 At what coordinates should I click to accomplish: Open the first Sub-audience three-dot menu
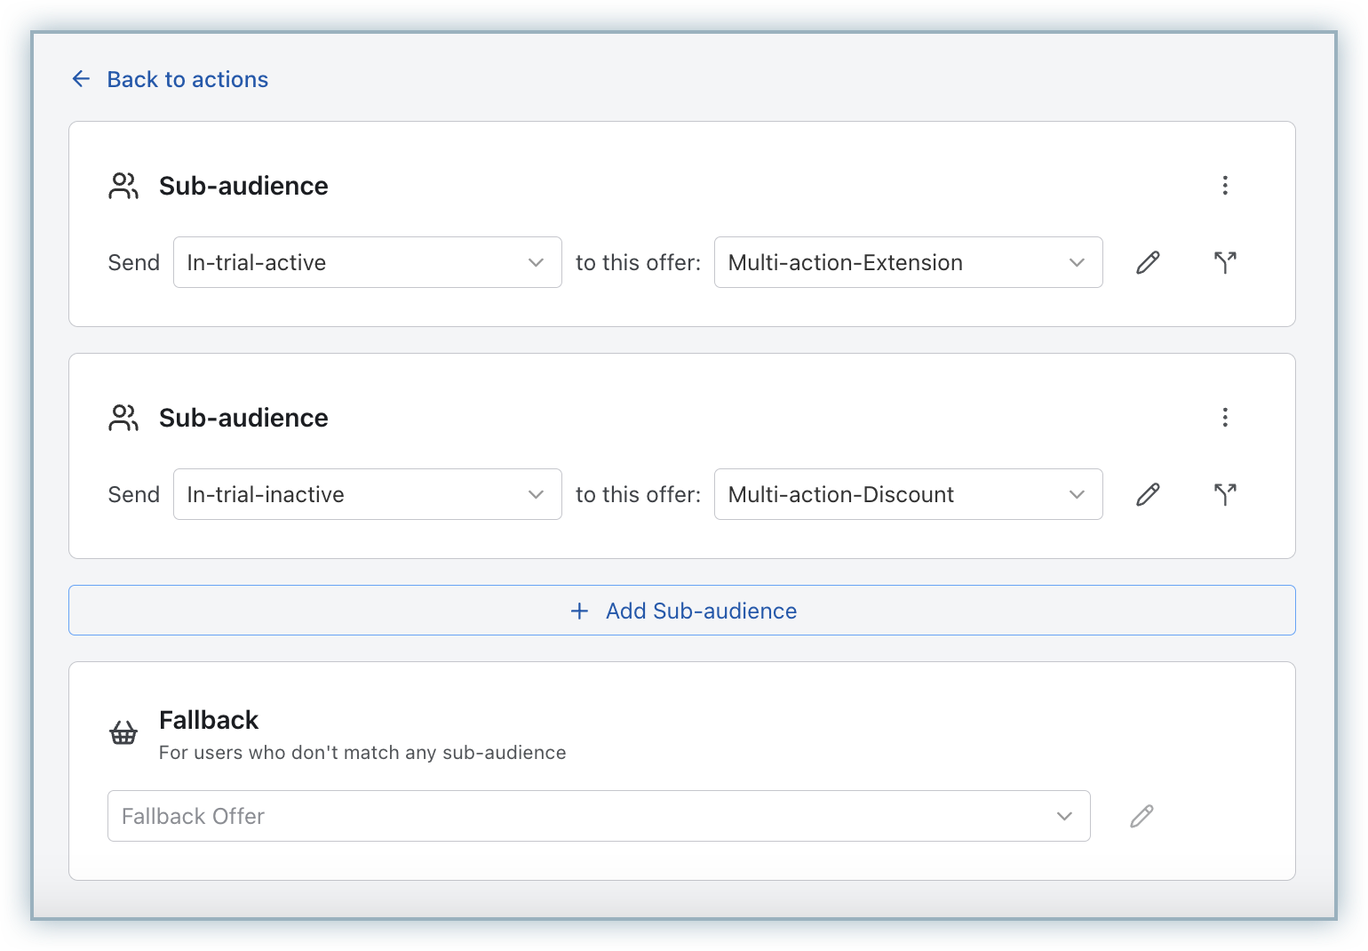[1225, 185]
